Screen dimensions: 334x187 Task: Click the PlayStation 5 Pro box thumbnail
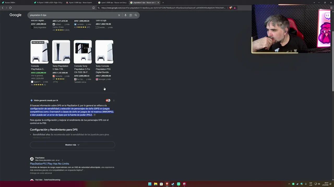[x=83, y=52]
